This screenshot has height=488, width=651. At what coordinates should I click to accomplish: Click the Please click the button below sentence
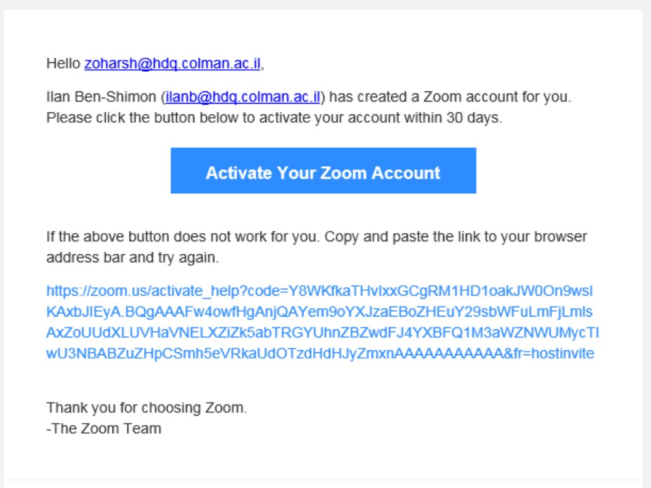coord(274,118)
